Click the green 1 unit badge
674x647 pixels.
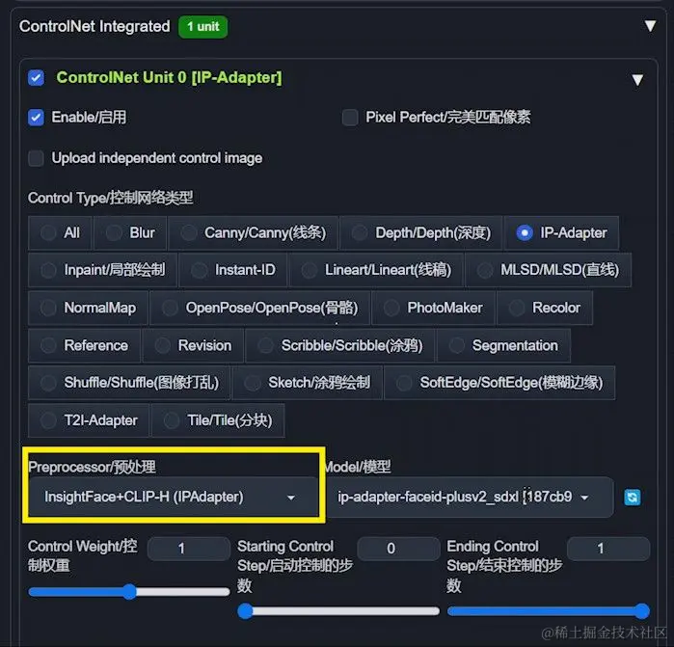click(x=202, y=27)
